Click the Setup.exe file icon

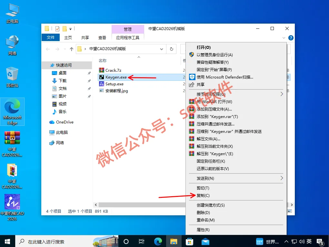coord(102,84)
